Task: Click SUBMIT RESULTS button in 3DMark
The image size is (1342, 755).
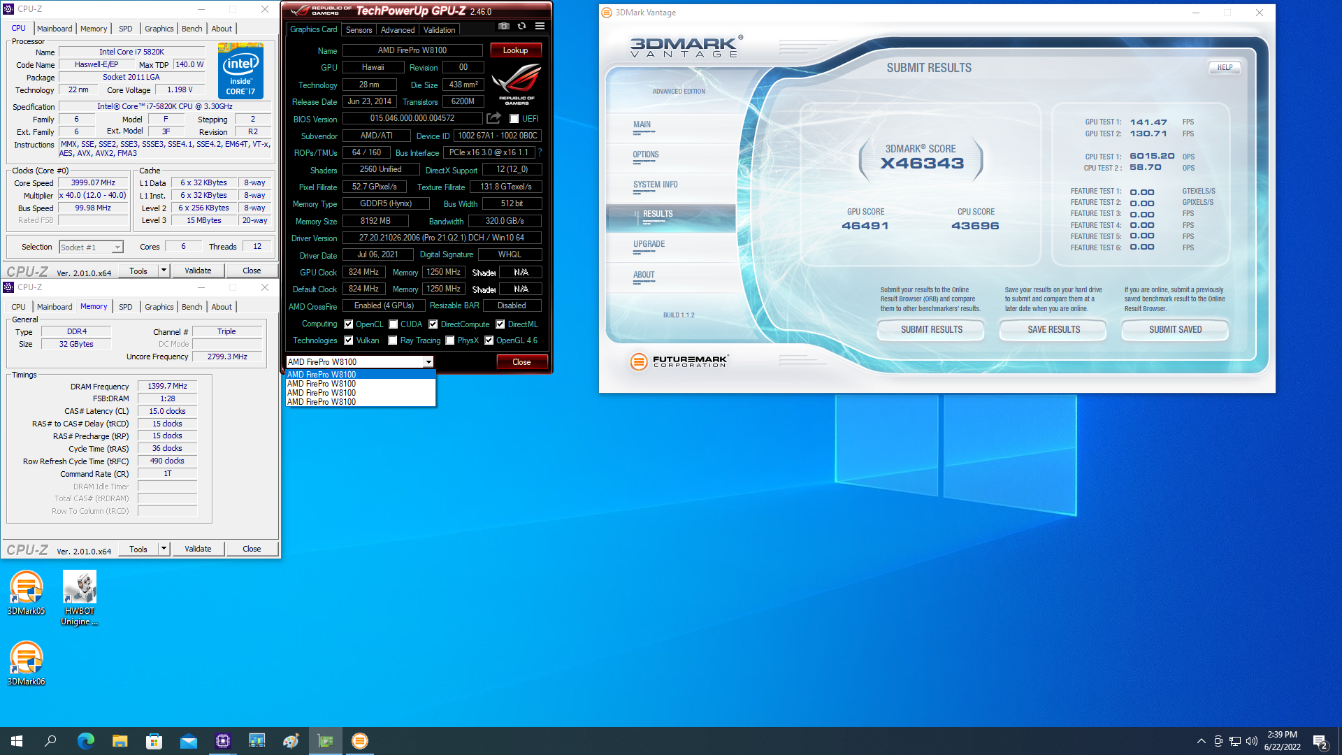Action: (x=931, y=329)
